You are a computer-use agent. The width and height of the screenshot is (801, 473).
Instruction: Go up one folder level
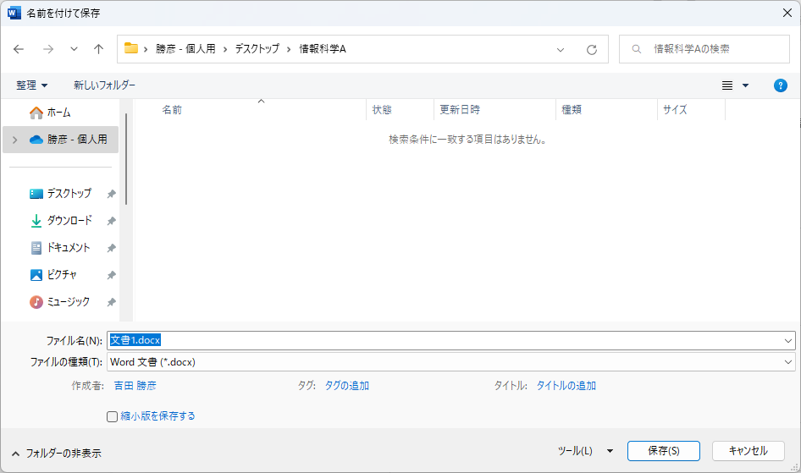pos(98,49)
